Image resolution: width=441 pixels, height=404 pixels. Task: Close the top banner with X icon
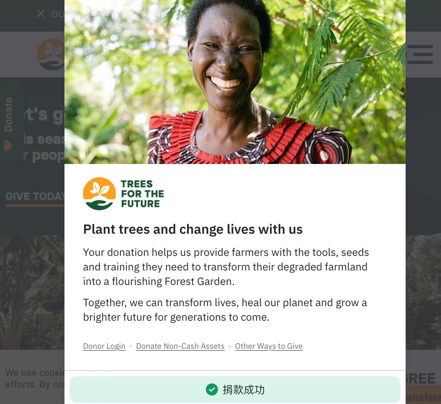[41, 14]
